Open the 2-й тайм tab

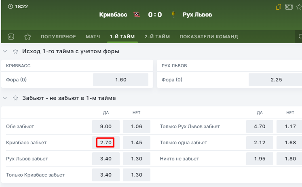click(x=157, y=37)
